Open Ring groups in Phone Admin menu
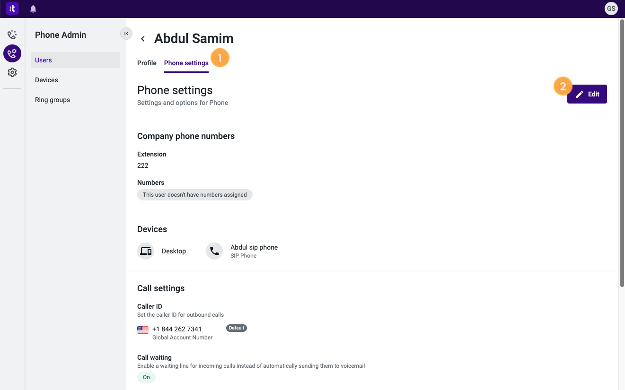This screenshot has height=390, width=625. tap(76, 100)
